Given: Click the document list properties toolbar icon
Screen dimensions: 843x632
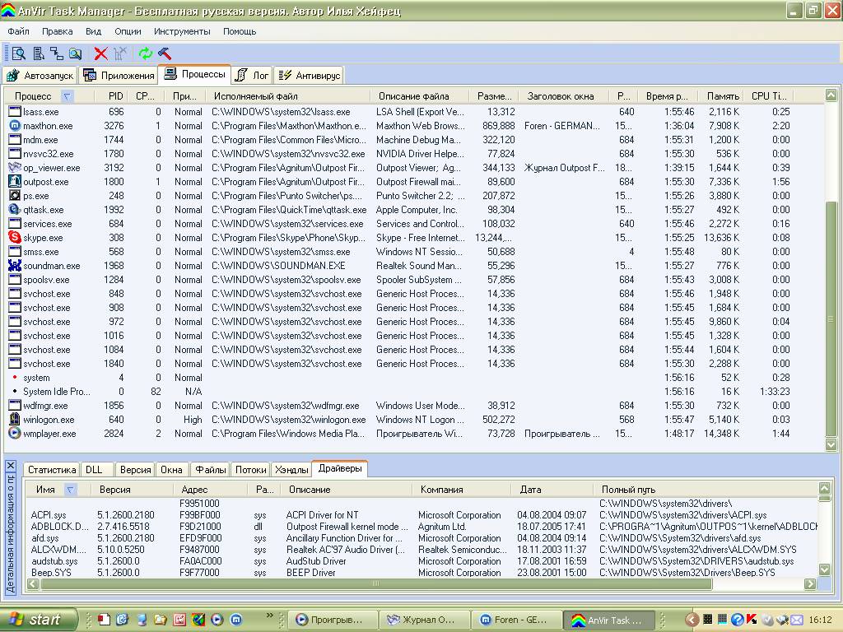Looking at the screenshot, I should pos(38,53).
